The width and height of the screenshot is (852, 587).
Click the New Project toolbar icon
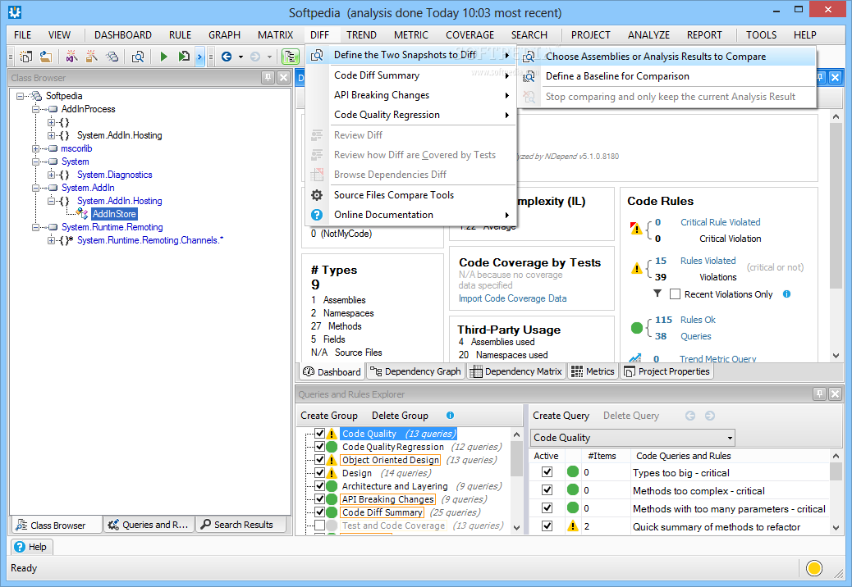(25, 57)
